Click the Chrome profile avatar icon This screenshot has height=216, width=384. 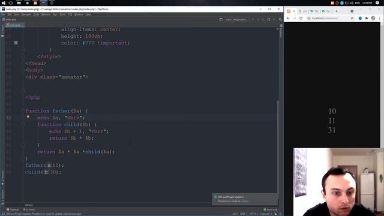pyautogui.click(x=373, y=18)
